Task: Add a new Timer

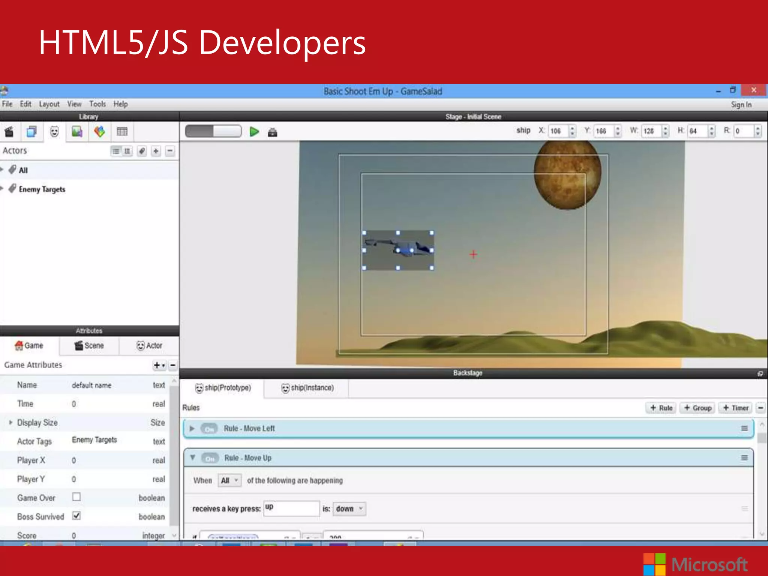Action: point(735,408)
